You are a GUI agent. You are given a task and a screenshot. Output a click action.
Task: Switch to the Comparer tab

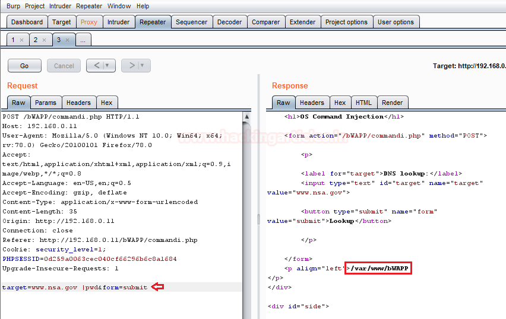(x=266, y=22)
